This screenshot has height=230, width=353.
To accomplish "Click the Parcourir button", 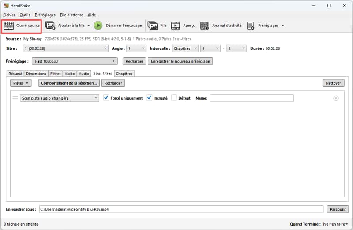I will (338, 209).
